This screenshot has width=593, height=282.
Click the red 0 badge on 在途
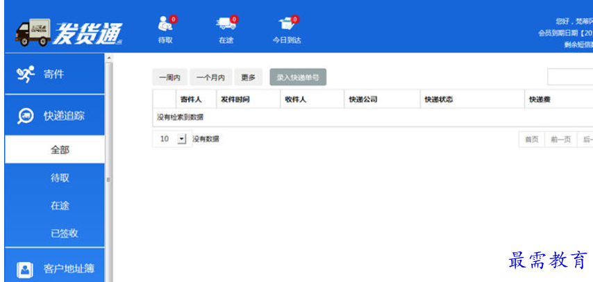(x=234, y=19)
